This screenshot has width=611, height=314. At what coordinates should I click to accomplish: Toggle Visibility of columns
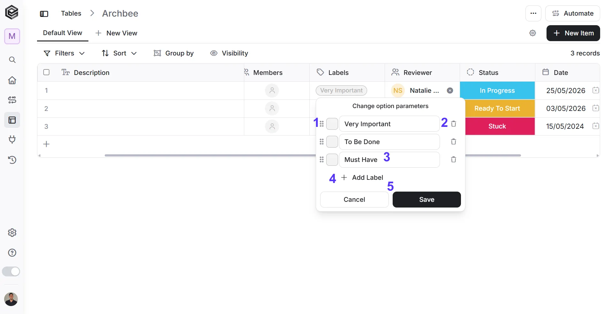(229, 53)
